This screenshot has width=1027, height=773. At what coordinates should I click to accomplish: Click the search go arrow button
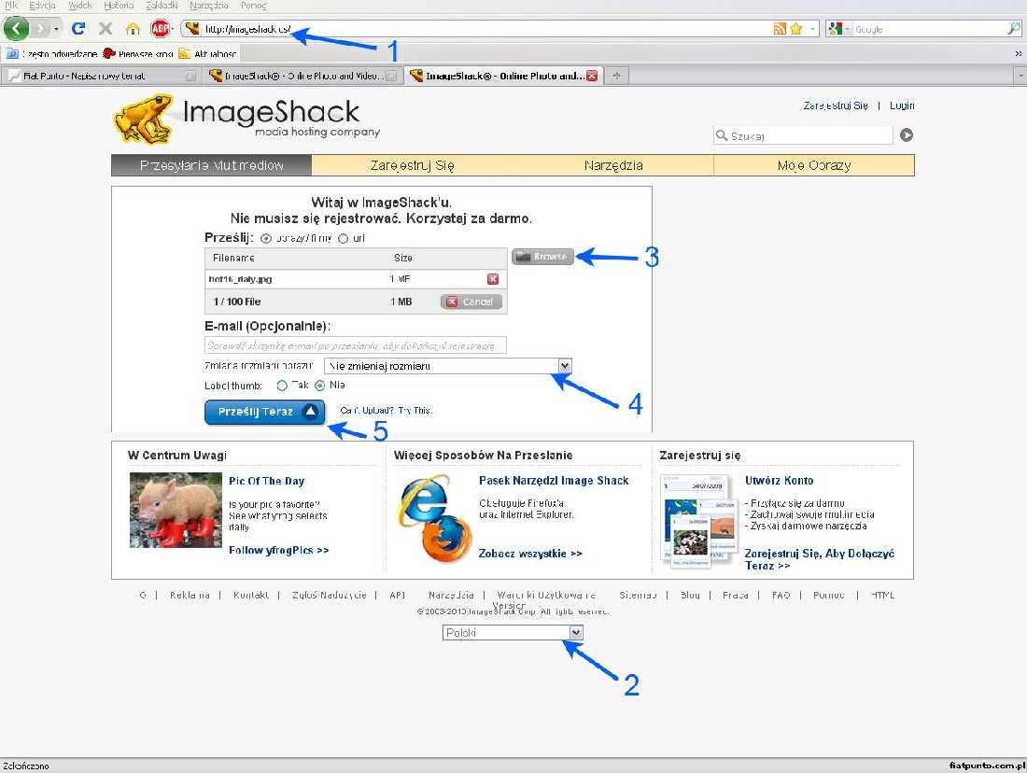(906, 135)
